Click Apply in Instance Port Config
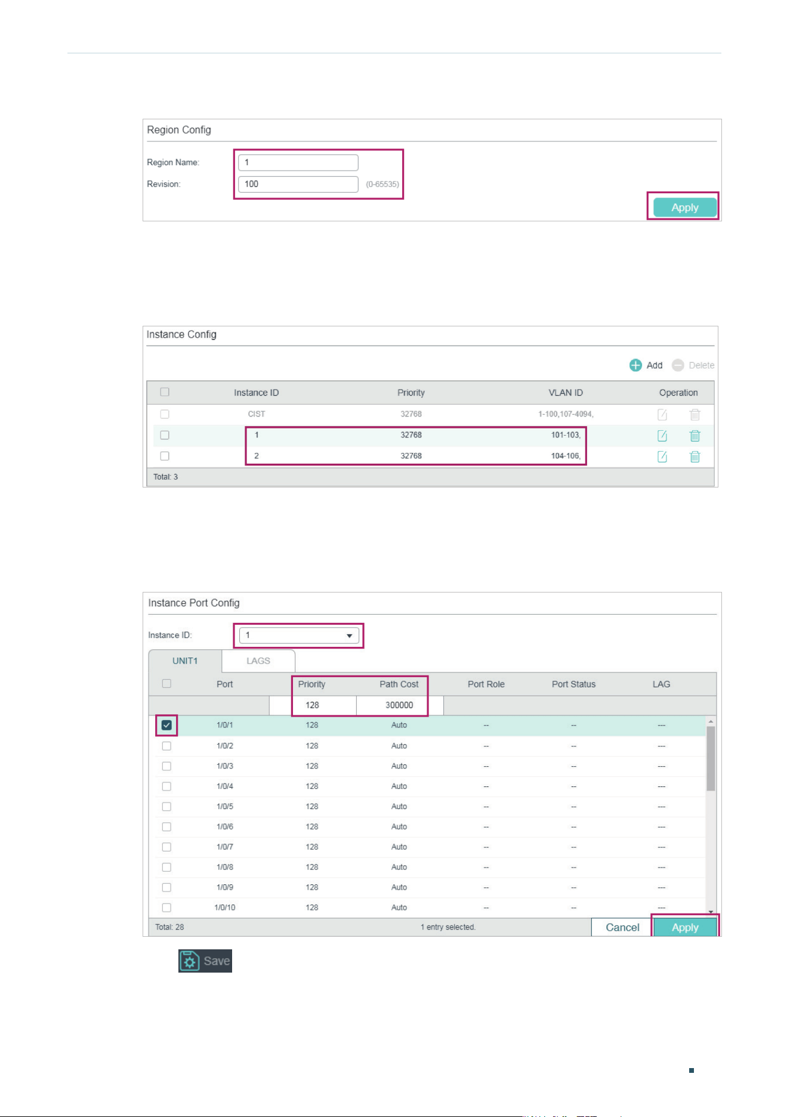This screenshot has width=790, height=1117. coord(685,927)
